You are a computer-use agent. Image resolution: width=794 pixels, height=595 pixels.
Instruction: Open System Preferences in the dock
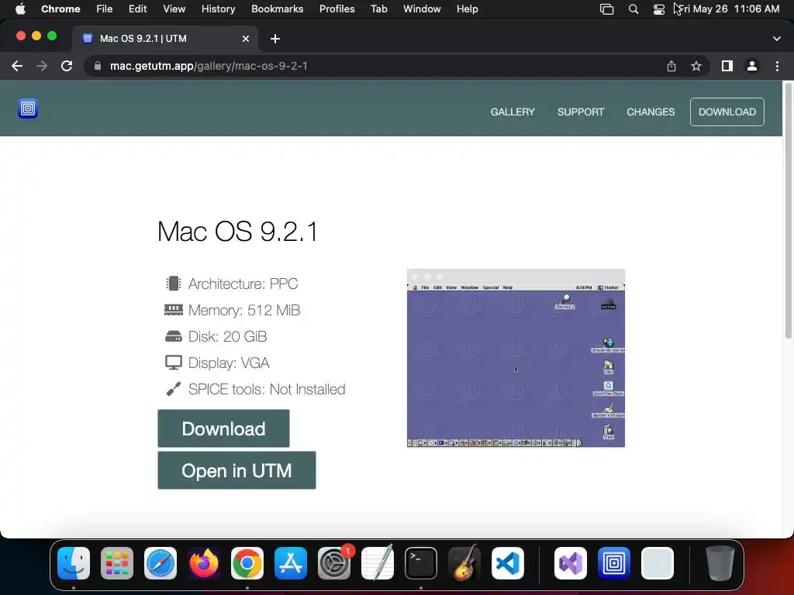click(x=334, y=563)
